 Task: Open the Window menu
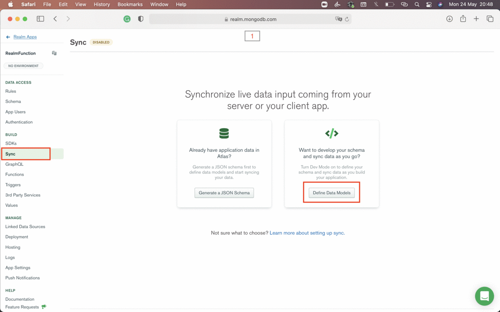point(159,5)
